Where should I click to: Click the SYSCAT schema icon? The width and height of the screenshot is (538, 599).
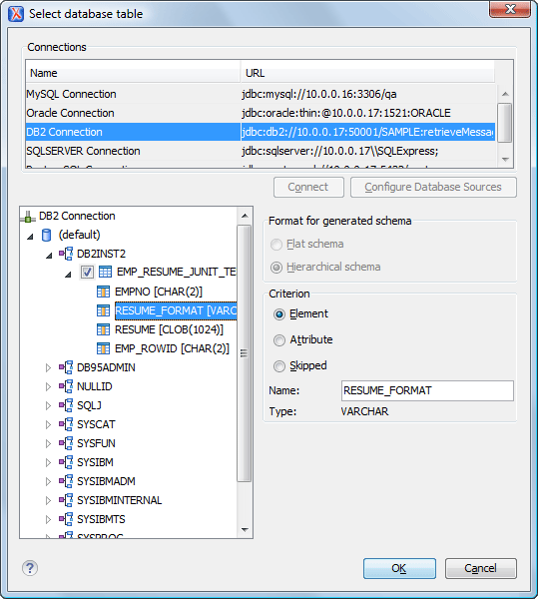pyautogui.click(x=66, y=424)
